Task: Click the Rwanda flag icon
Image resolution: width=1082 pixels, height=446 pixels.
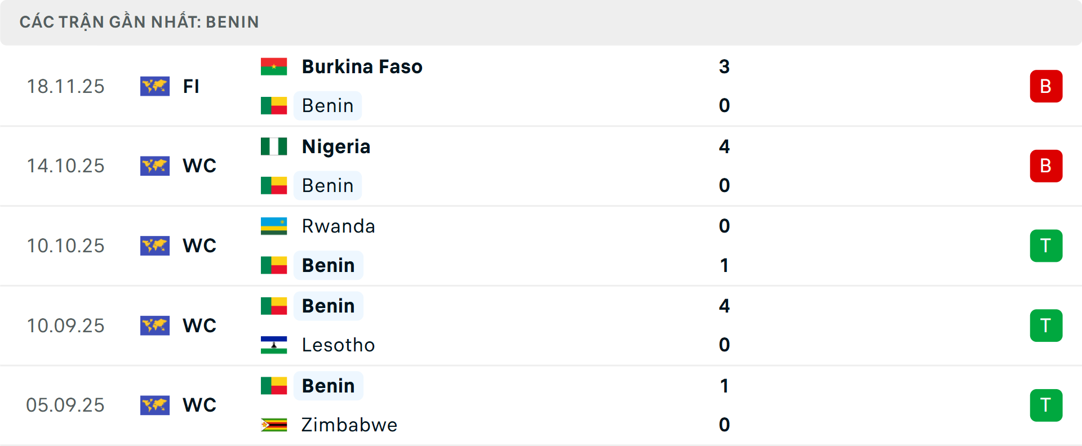Action: tap(274, 226)
